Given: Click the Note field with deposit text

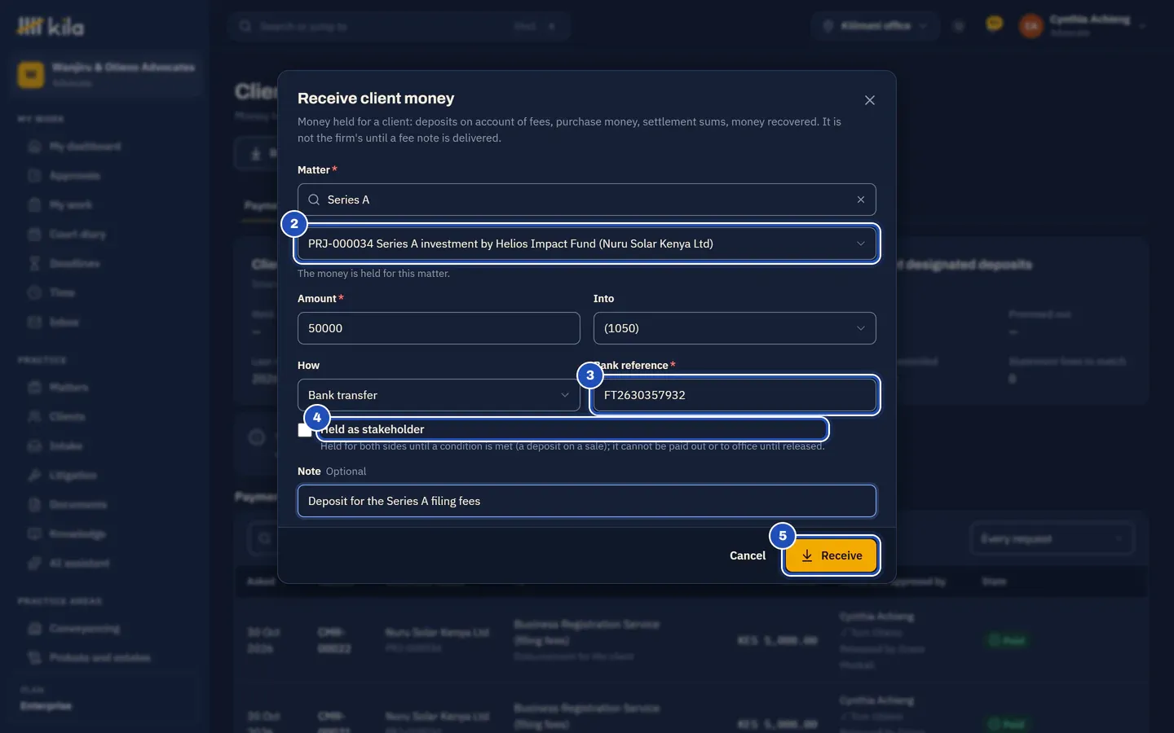Looking at the screenshot, I should [x=587, y=501].
